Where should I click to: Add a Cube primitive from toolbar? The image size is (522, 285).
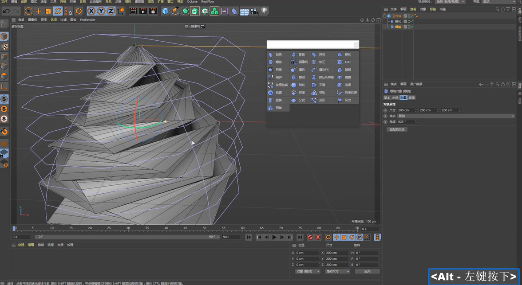tap(166, 12)
